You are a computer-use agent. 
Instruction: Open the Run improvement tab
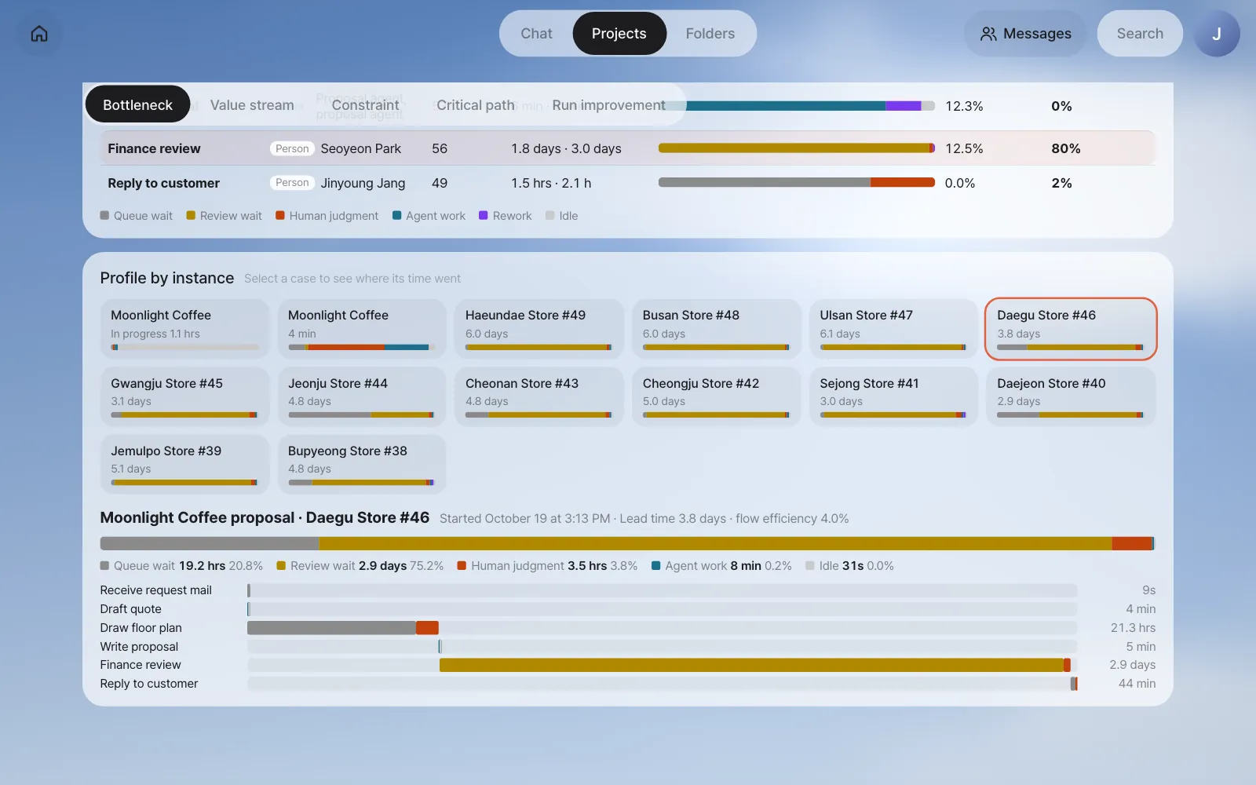click(608, 104)
